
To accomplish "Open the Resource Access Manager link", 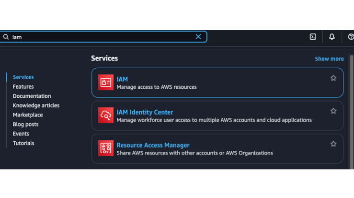I will [153, 145].
